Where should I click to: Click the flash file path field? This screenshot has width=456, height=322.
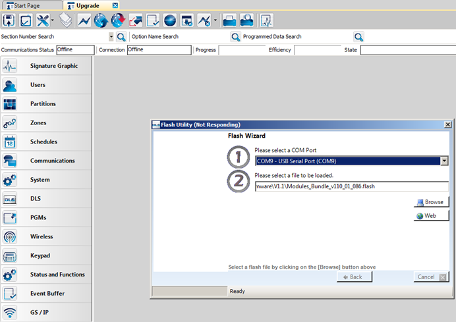coord(351,186)
